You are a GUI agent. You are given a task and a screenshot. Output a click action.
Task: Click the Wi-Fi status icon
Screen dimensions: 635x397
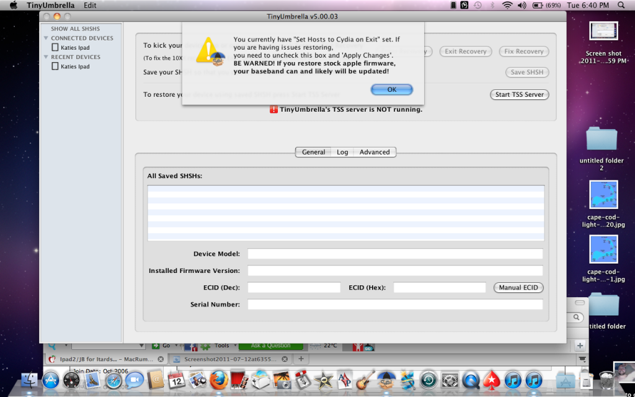(507, 5)
